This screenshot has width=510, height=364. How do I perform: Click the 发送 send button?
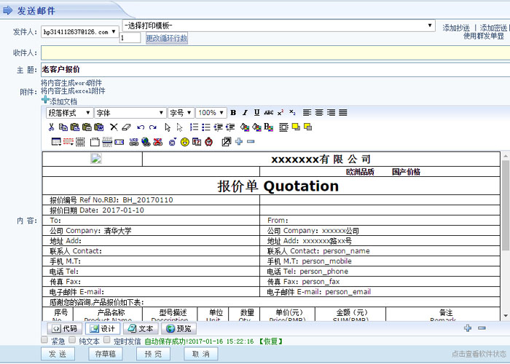58,354
